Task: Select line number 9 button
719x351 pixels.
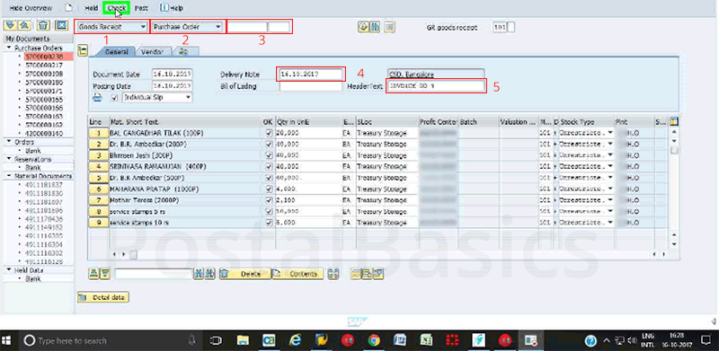Action: pos(99,223)
